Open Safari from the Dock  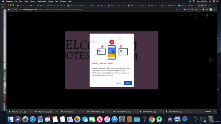tap(33, 120)
